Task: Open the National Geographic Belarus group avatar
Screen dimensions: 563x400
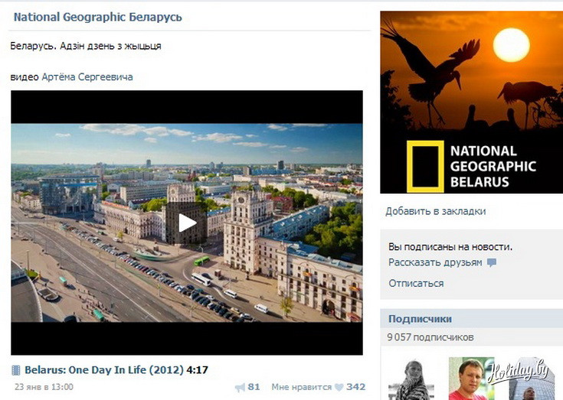Action: pos(471,102)
